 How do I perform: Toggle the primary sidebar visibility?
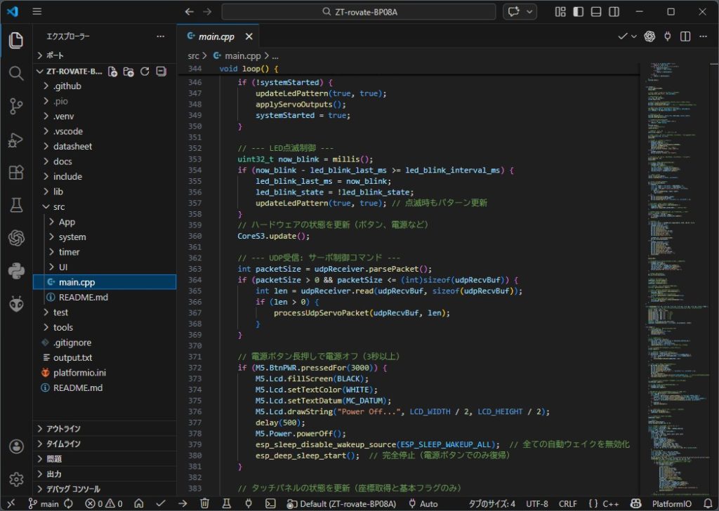578,12
